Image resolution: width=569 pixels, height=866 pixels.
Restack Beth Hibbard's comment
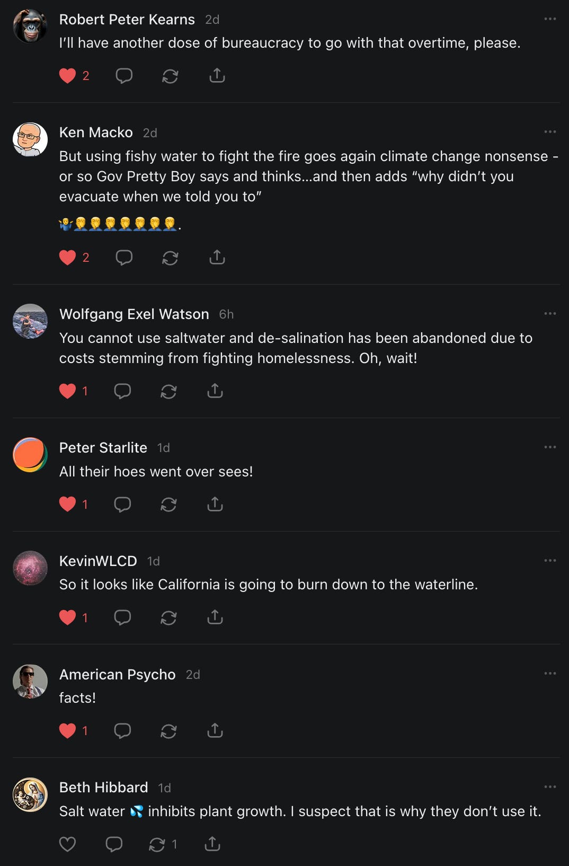pos(157,844)
